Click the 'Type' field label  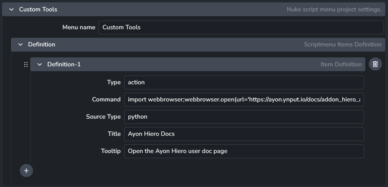coord(114,82)
